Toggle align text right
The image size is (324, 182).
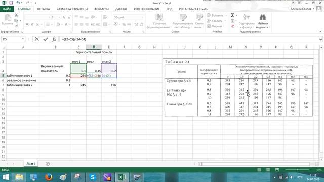click(x=87, y=24)
